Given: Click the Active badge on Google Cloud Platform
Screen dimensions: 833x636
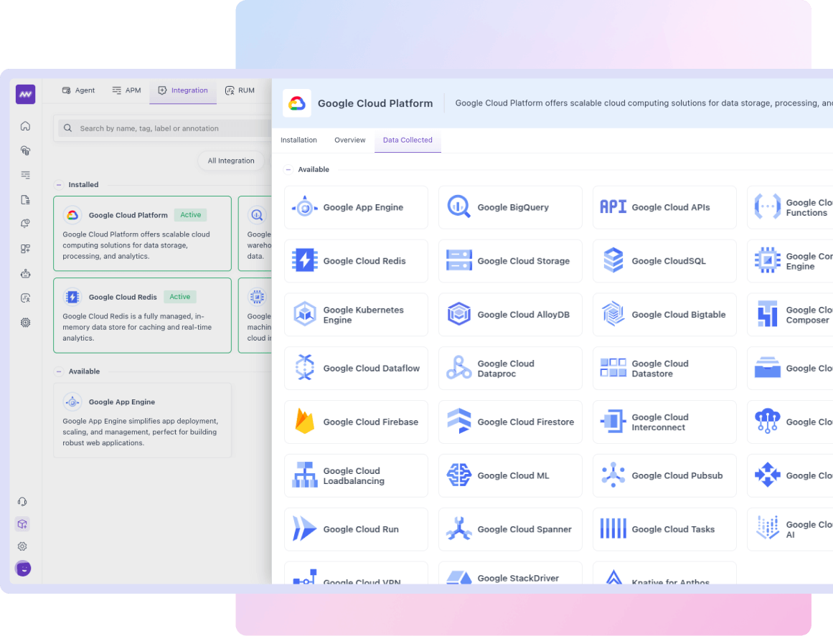Looking at the screenshot, I should pyautogui.click(x=190, y=215).
